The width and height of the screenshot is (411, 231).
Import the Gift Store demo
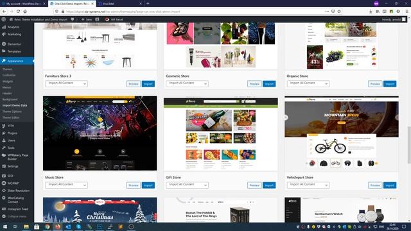point(269,185)
